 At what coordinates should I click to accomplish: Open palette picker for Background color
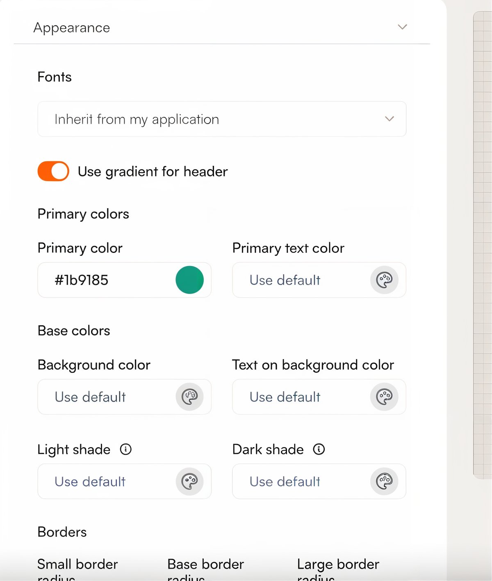(189, 397)
